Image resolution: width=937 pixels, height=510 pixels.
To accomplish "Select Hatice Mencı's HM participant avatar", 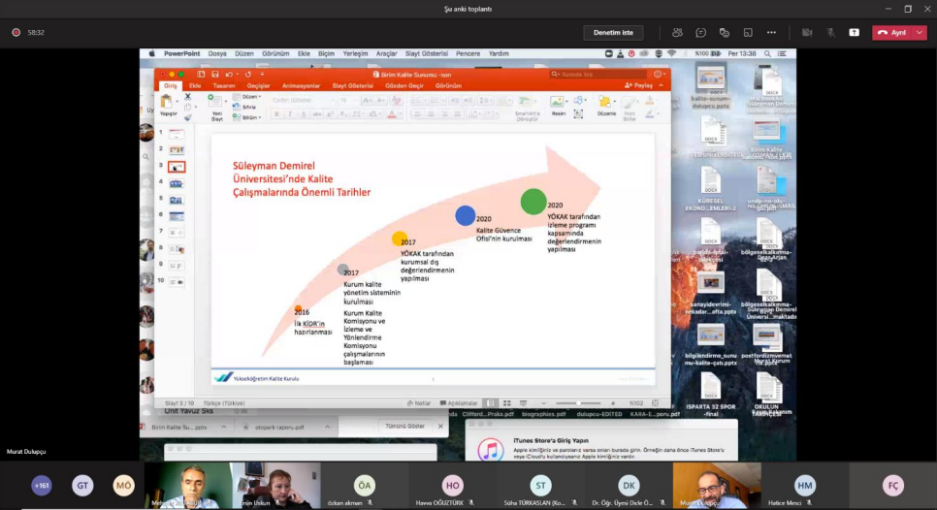I will [x=805, y=486].
